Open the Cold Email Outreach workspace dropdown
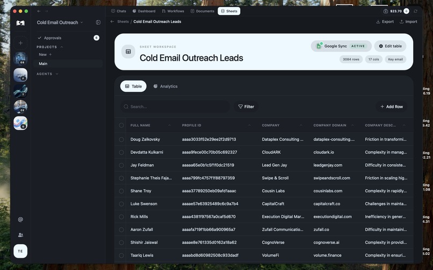Screen dimensions: 433x270 (x=60, y=23)
